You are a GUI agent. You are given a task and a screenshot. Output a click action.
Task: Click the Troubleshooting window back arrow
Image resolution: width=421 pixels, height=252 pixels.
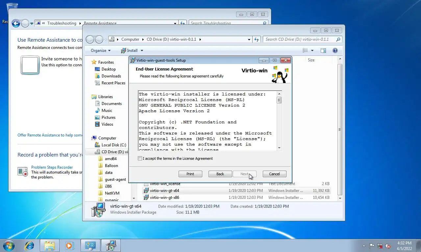tap(15, 23)
